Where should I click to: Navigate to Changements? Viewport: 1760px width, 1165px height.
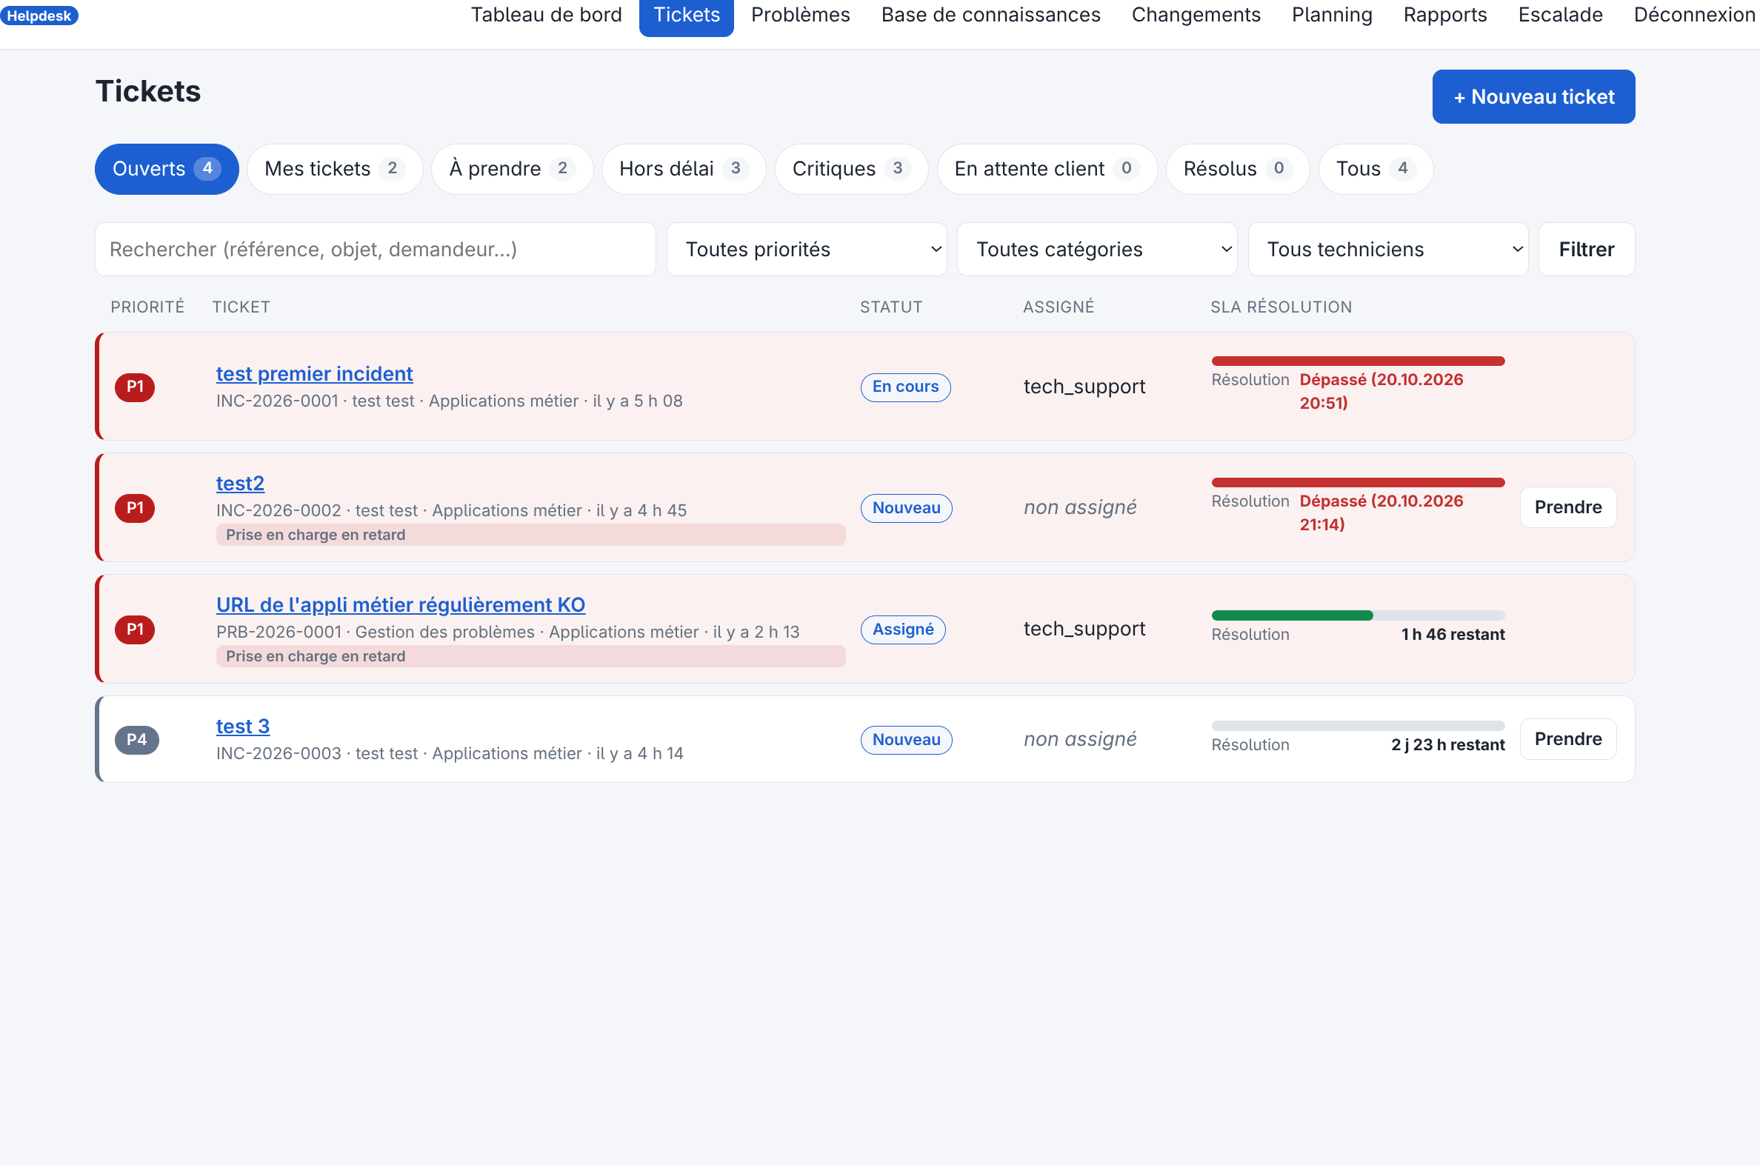coord(1196,15)
